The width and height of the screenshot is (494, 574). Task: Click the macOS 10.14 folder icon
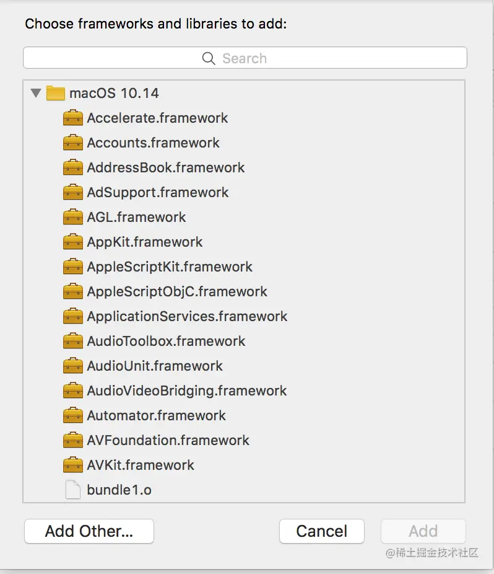click(x=56, y=93)
